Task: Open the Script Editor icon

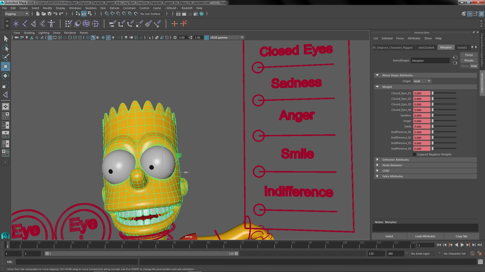Action: point(480,262)
